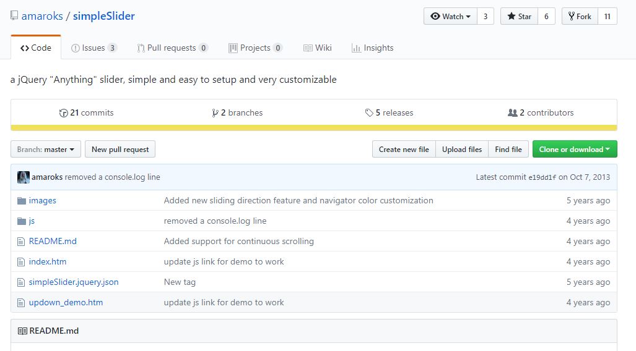Viewport: 636px width, 351px height.
Task: View the 2 branches link
Action: pyautogui.click(x=237, y=113)
